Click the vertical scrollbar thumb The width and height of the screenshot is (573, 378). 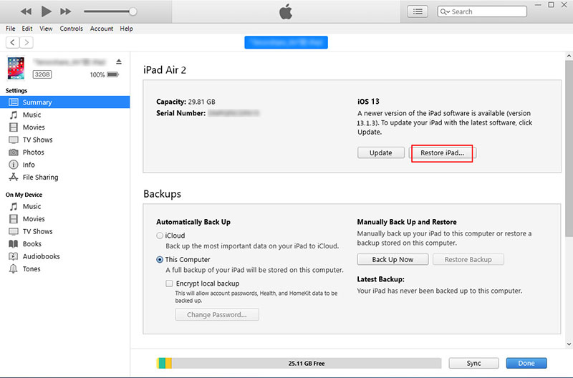click(569, 149)
